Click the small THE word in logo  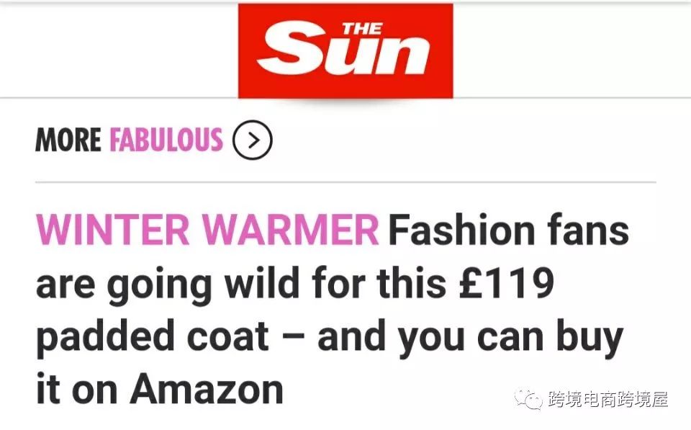pos(362,29)
